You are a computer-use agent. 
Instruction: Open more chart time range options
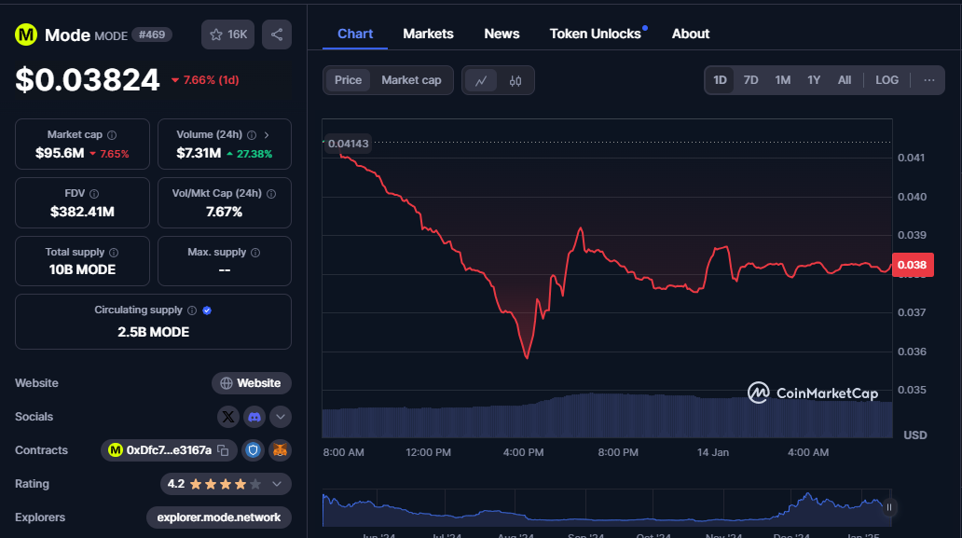click(x=928, y=80)
